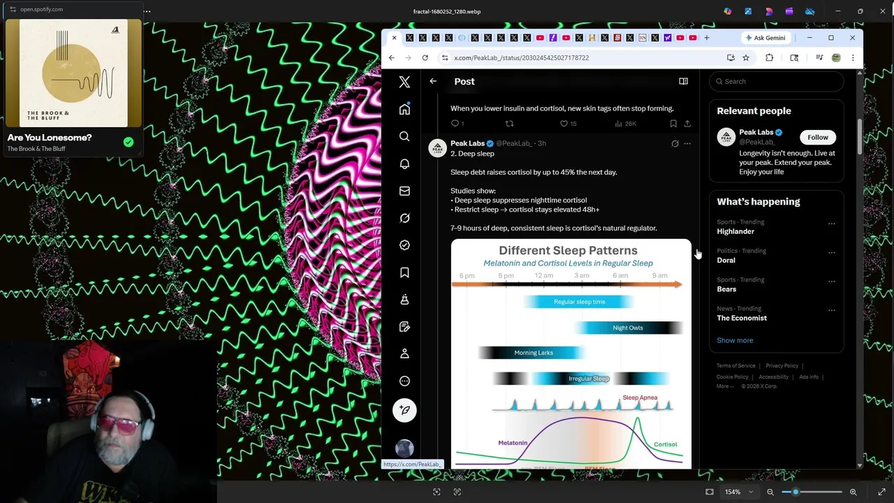View the 26K views analytics

pos(625,124)
